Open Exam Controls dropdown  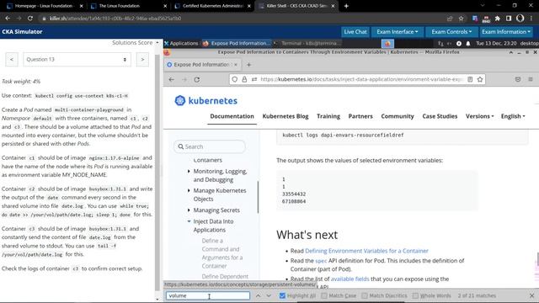pos(451,32)
